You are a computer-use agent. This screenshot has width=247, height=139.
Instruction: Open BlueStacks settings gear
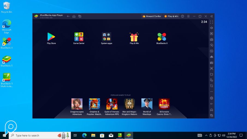coord(212,98)
